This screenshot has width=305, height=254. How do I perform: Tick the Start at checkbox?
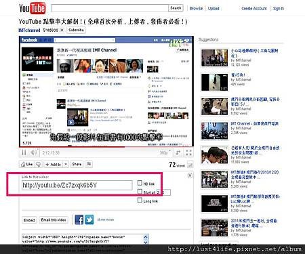click(x=140, y=192)
